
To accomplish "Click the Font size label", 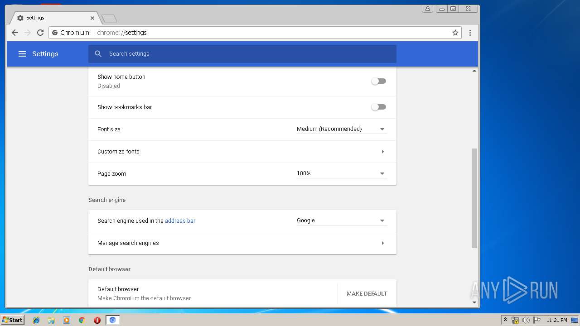I will click(109, 129).
